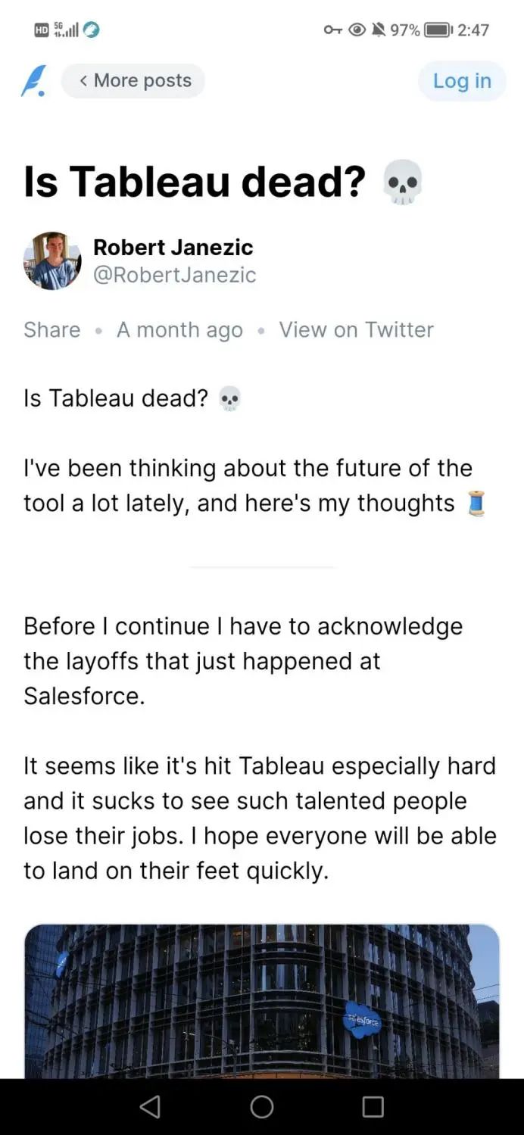Tap the VPN key status icon
524x1135 pixels.
(x=332, y=30)
